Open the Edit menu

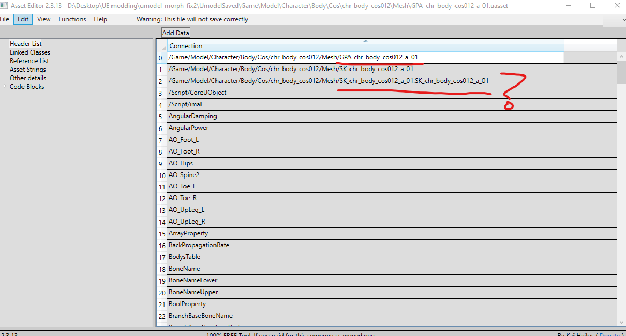(23, 19)
